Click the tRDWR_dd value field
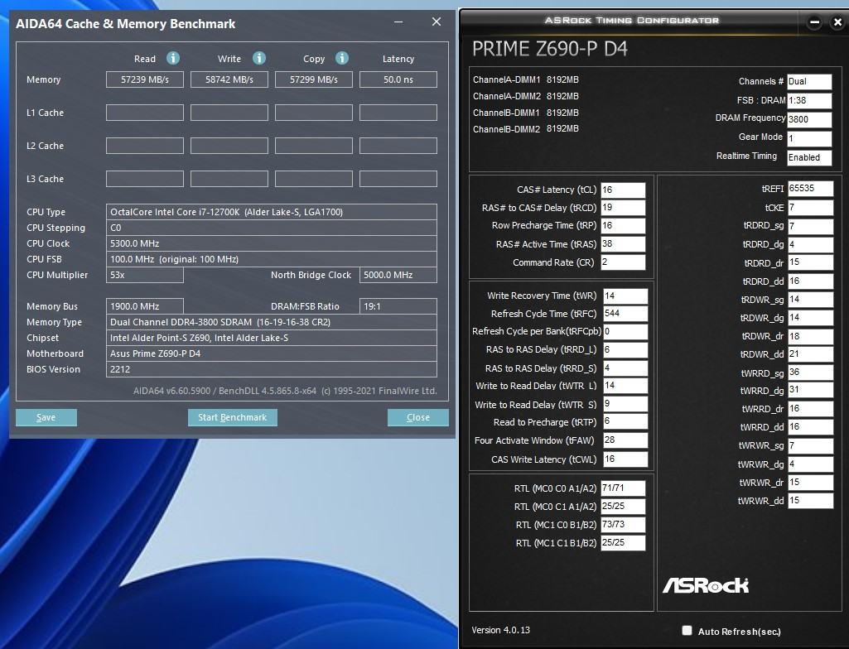Screen dimensions: 849x649 tap(810, 354)
